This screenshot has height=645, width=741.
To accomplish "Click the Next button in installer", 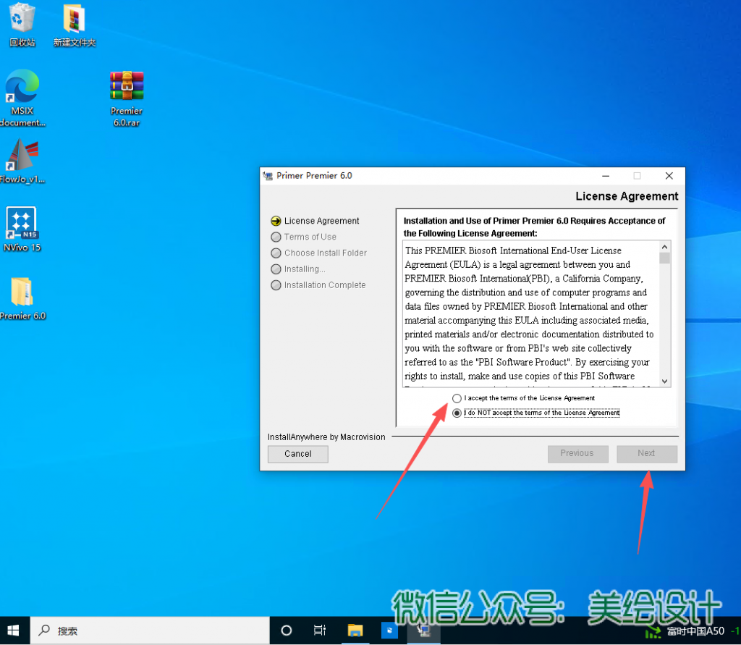I will pyautogui.click(x=646, y=454).
